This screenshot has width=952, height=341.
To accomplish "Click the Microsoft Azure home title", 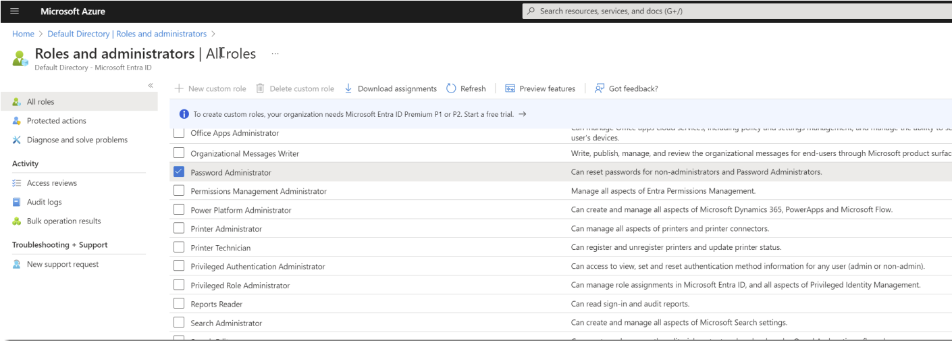I will tap(73, 11).
